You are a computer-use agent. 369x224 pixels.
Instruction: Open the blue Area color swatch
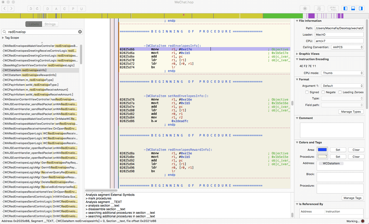pos(322,150)
